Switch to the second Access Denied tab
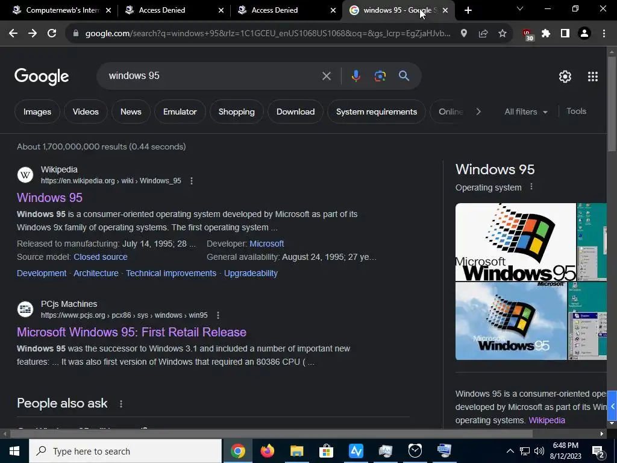The width and height of the screenshot is (617, 463). (286, 10)
